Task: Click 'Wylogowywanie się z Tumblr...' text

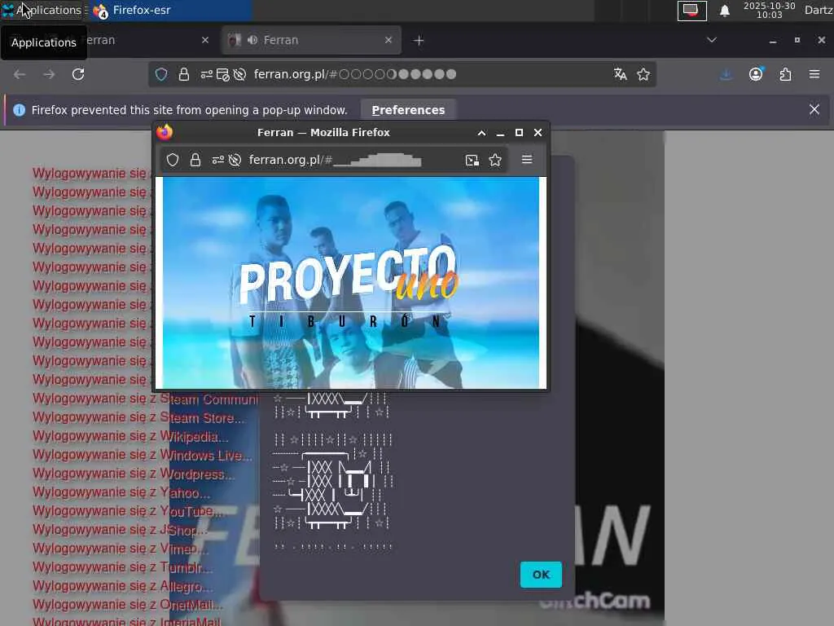Action: click(x=122, y=567)
